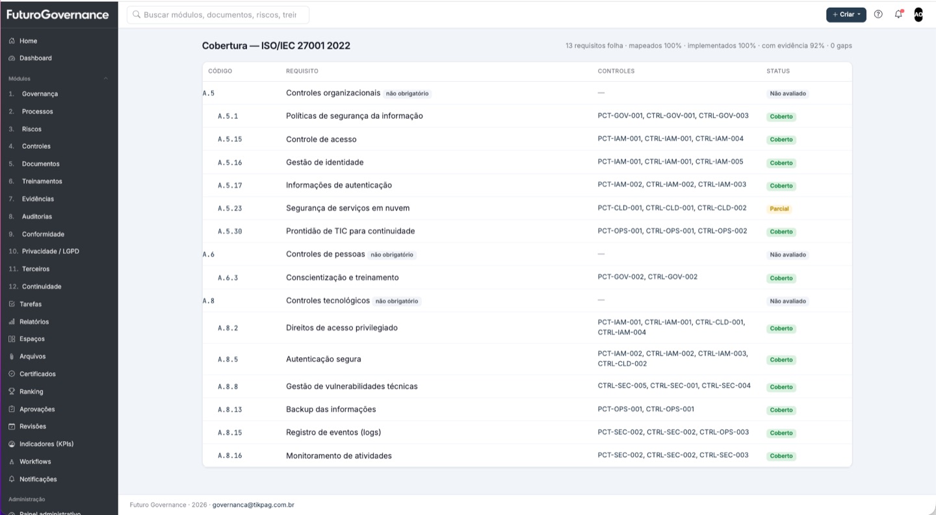
Task: Click Controles tecnológicos group row
Action: point(527,301)
